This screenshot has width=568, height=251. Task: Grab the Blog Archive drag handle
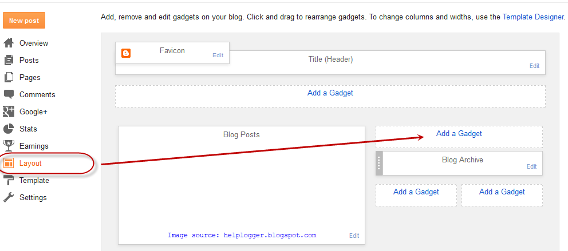click(379, 163)
